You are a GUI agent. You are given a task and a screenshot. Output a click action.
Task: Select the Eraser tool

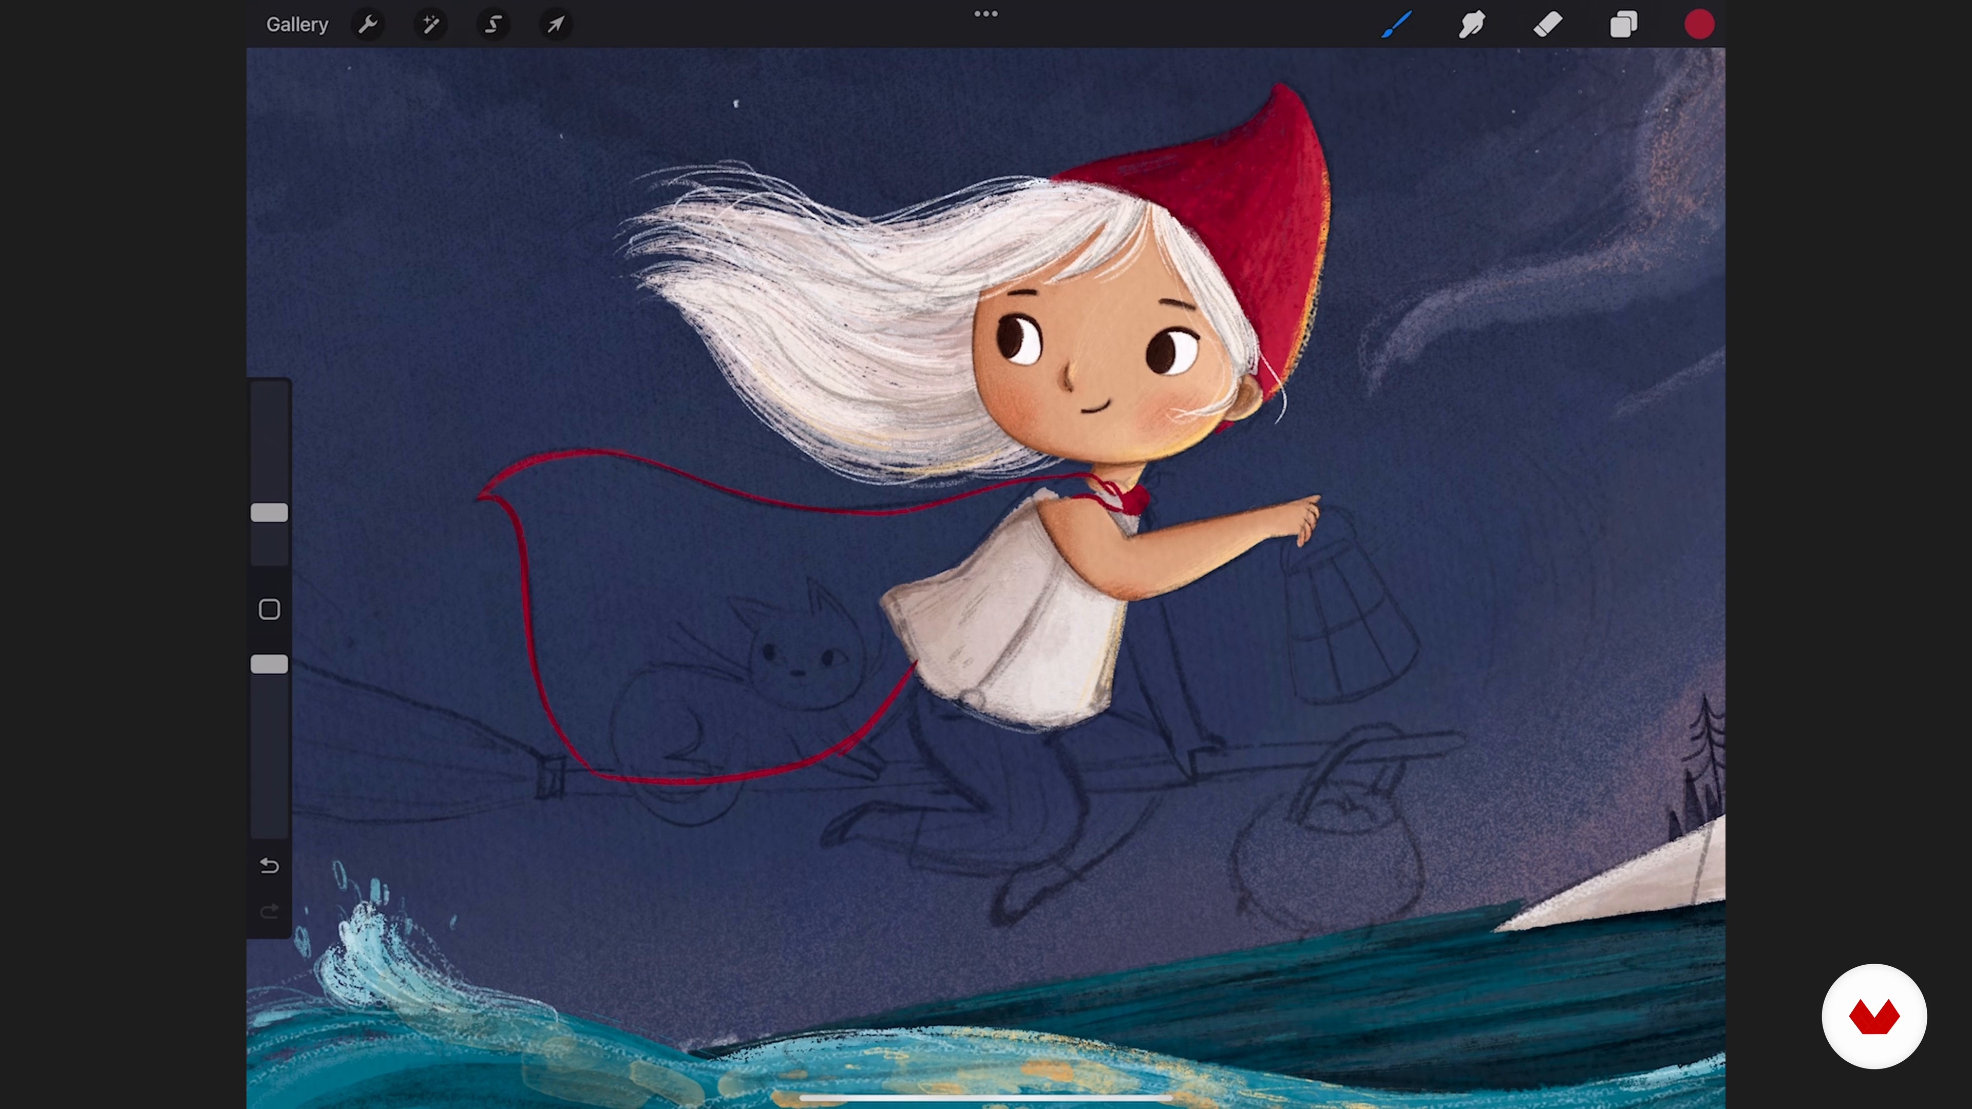tap(1547, 25)
